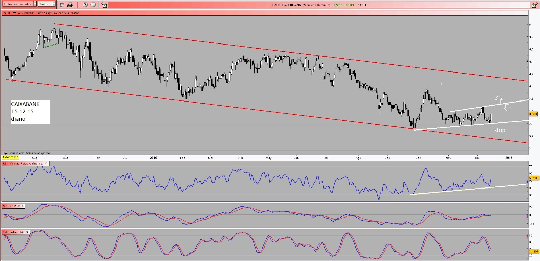Click the '2016' year label on time axis
Image resolution: width=540 pixels, height=261 pixels.
508,158
